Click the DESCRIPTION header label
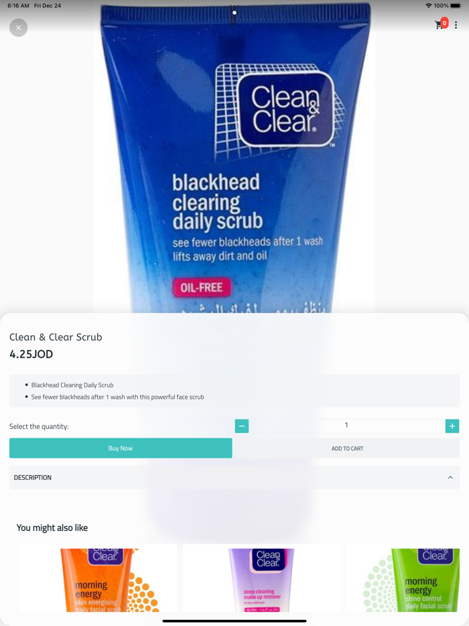 (x=33, y=477)
